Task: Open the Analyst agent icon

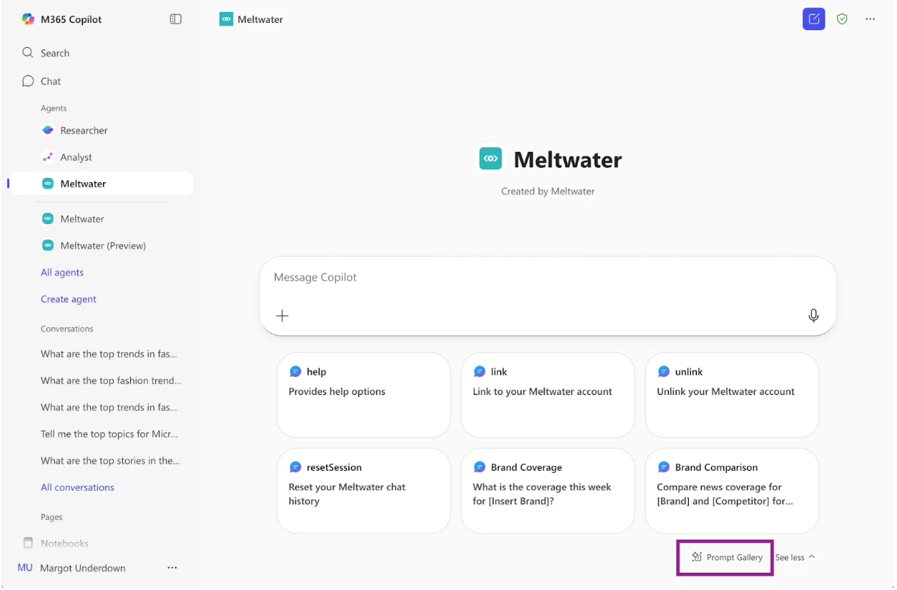Action: (x=48, y=157)
